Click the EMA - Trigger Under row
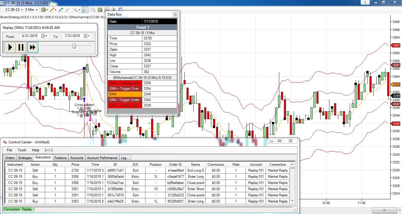This screenshot has height=214, width=402. [143, 100]
